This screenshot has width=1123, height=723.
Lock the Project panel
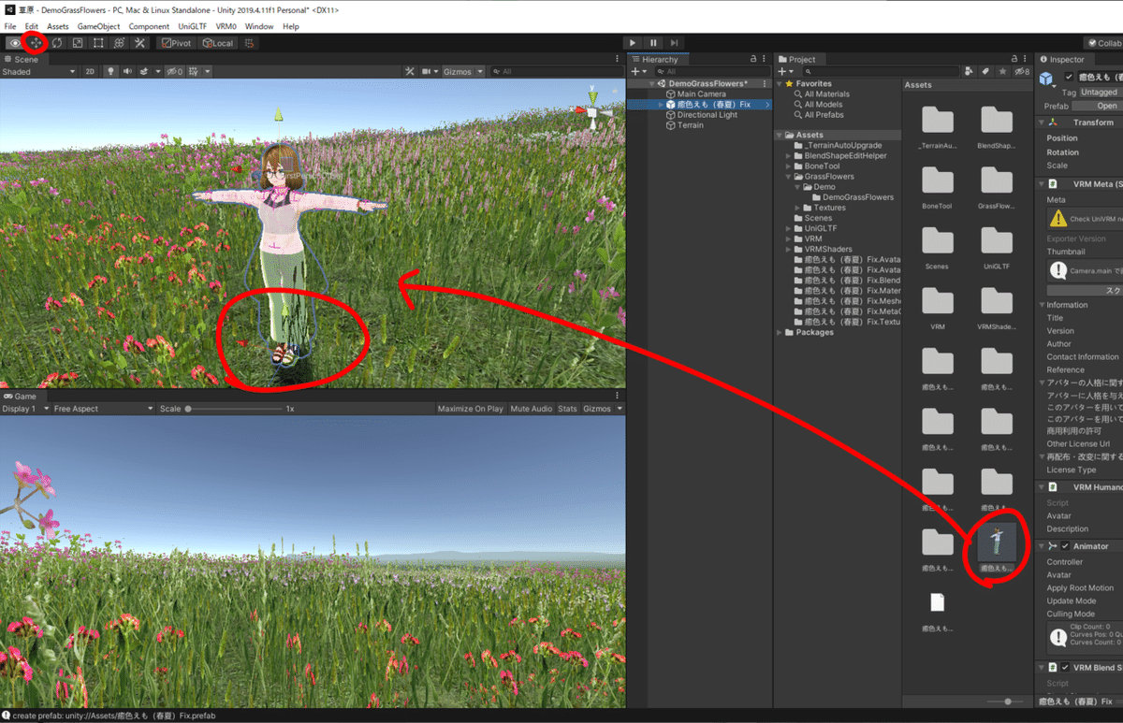point(1014,59)
